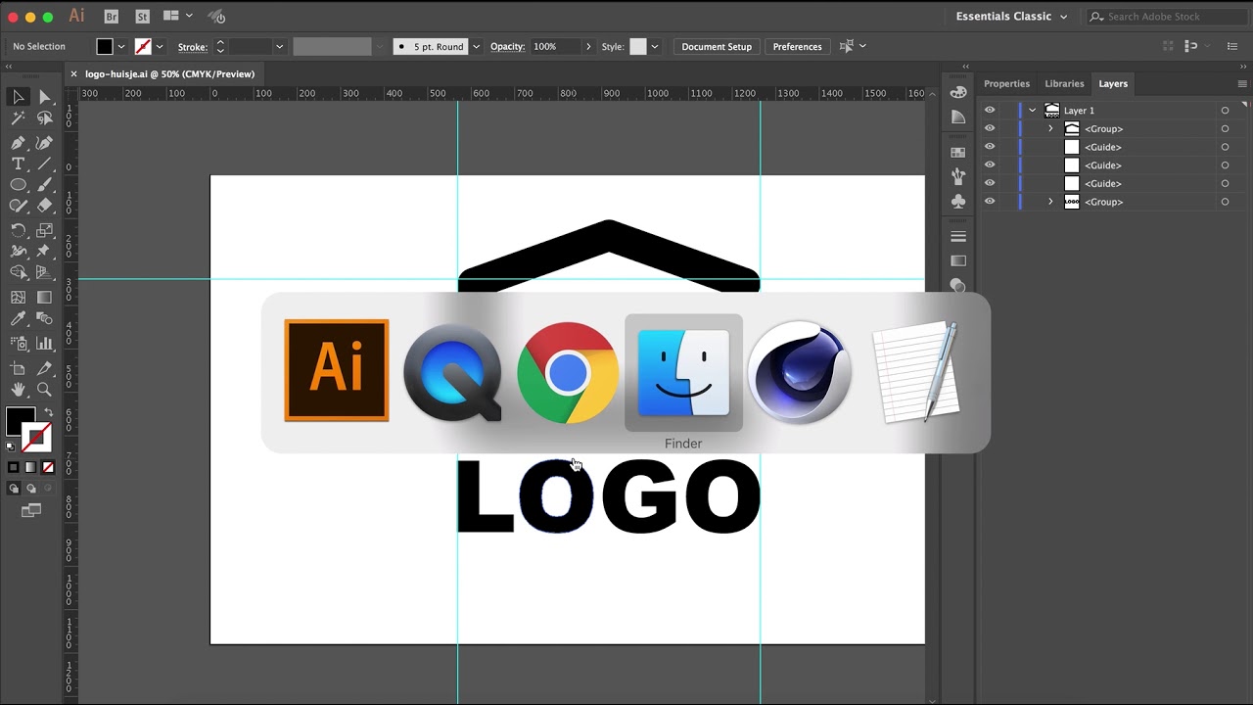Open the 5 pt. Round brush dropdown
Viewport: 1253px width, 705px height.
(x=477, y=47)
